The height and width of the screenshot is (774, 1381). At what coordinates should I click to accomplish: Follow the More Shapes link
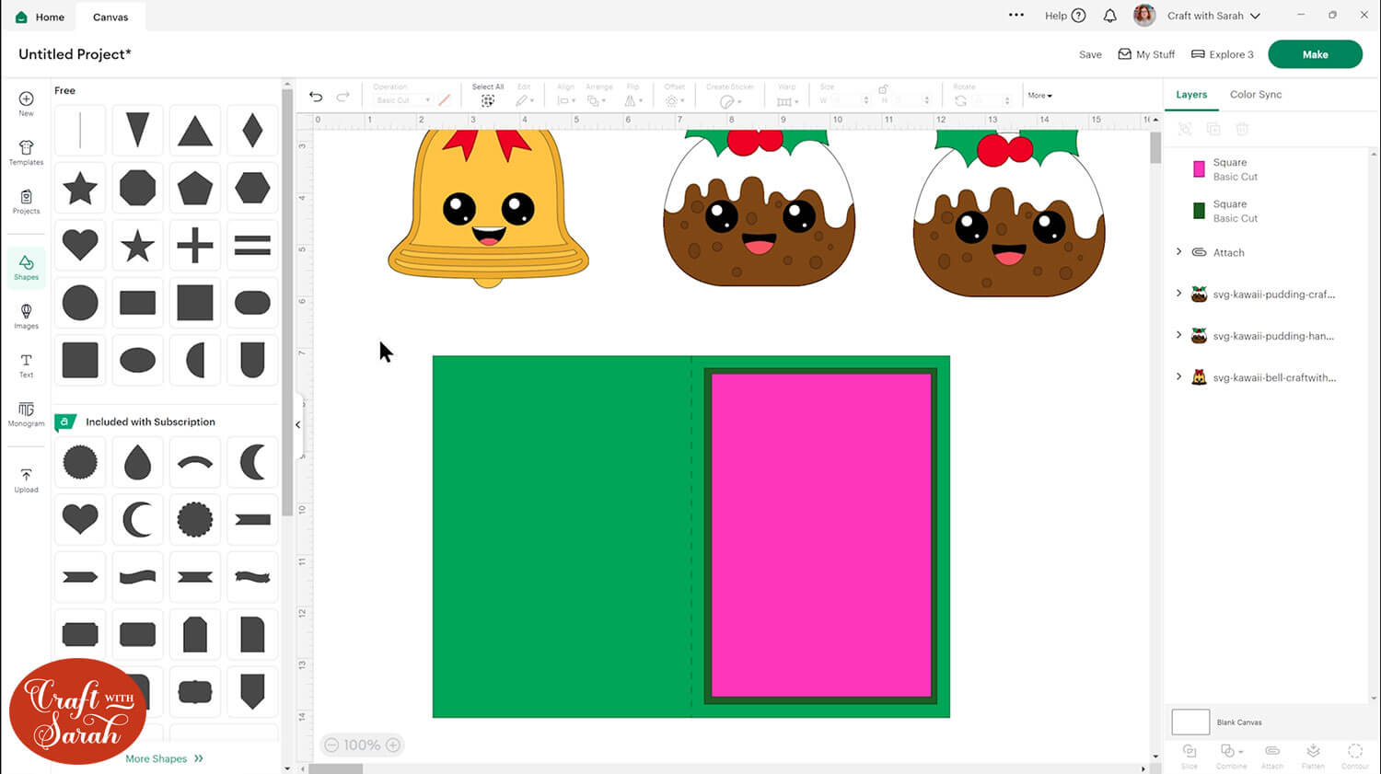tap(163, 758)
